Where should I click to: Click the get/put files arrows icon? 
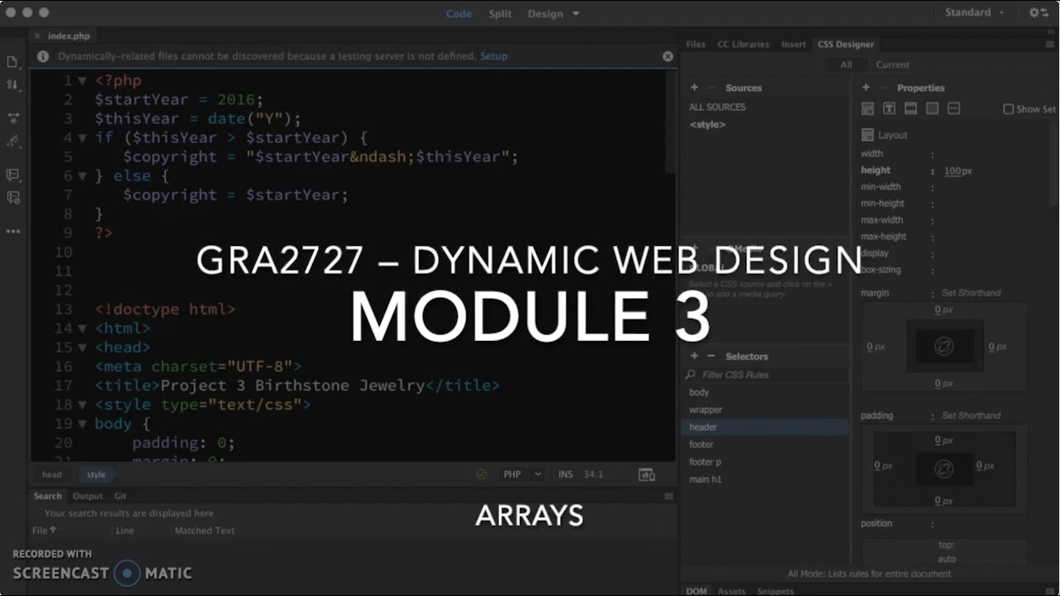pos(12,84)
